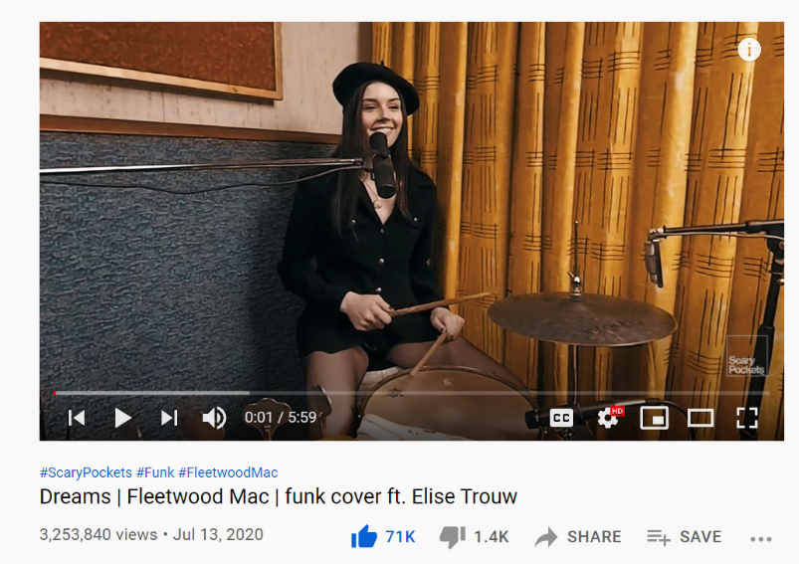Click the Scary Pockets channel watermark
This screenshot has height=564, width=799.
tap(746, 356)
